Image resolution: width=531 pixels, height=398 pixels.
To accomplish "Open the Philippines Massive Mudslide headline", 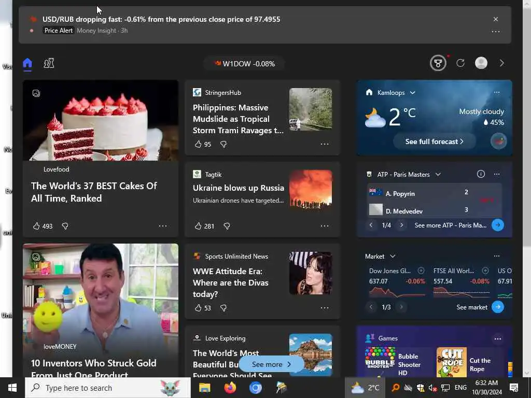I will coord(239,119).
